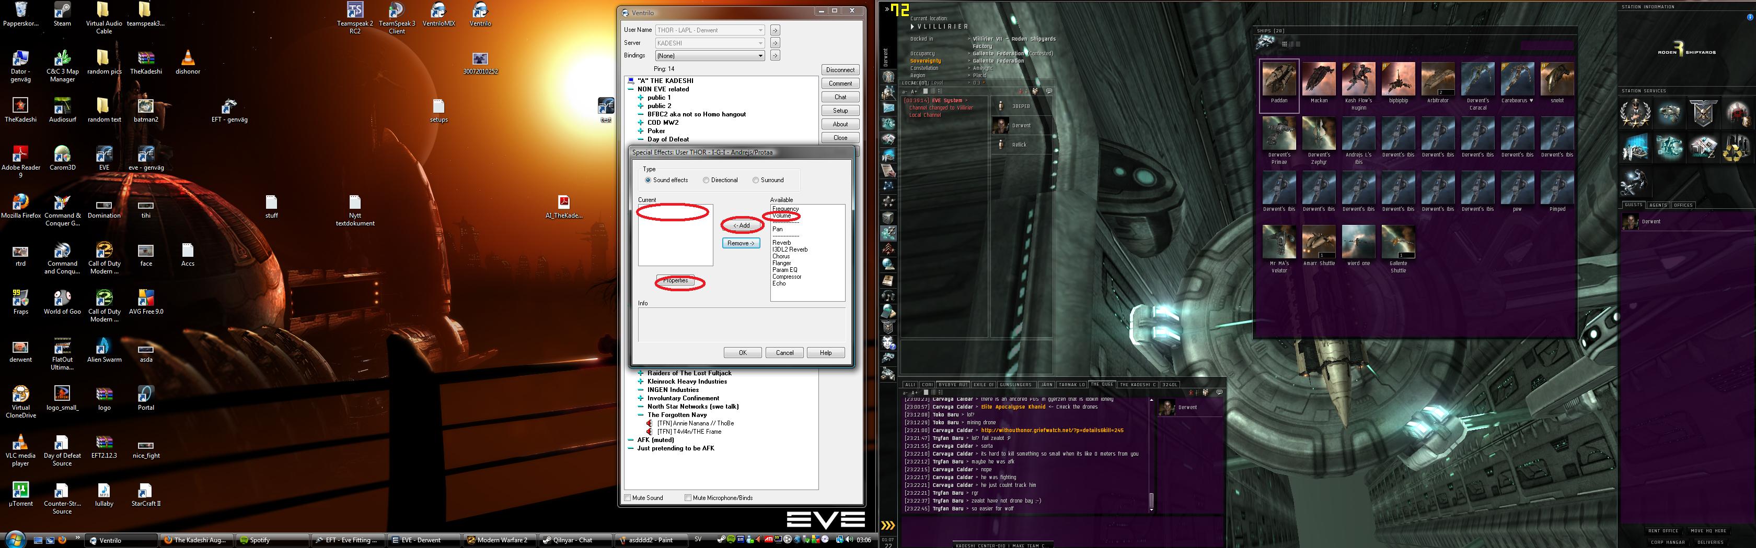Open the Ventrilo User Name dropdown

[x=709, y=30]
